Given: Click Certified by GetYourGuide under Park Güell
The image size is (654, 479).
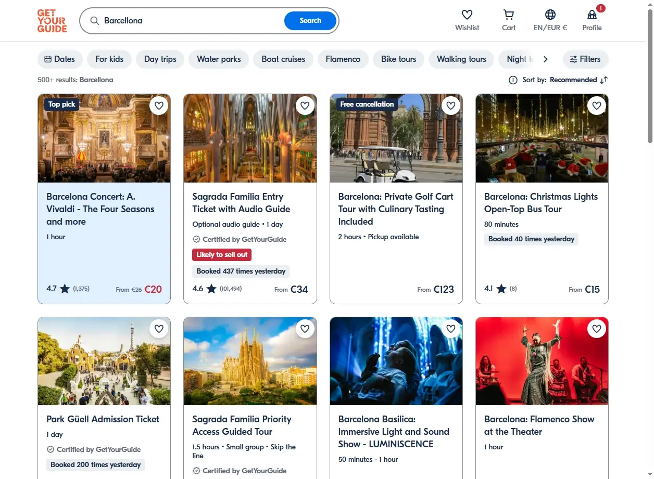Looking at the screenshot, I should 94,449.
